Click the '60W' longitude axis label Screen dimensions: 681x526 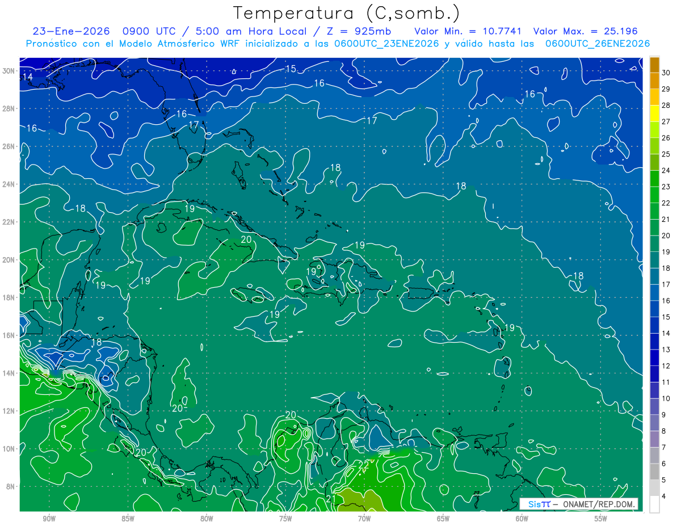click(x=522, y=518)
